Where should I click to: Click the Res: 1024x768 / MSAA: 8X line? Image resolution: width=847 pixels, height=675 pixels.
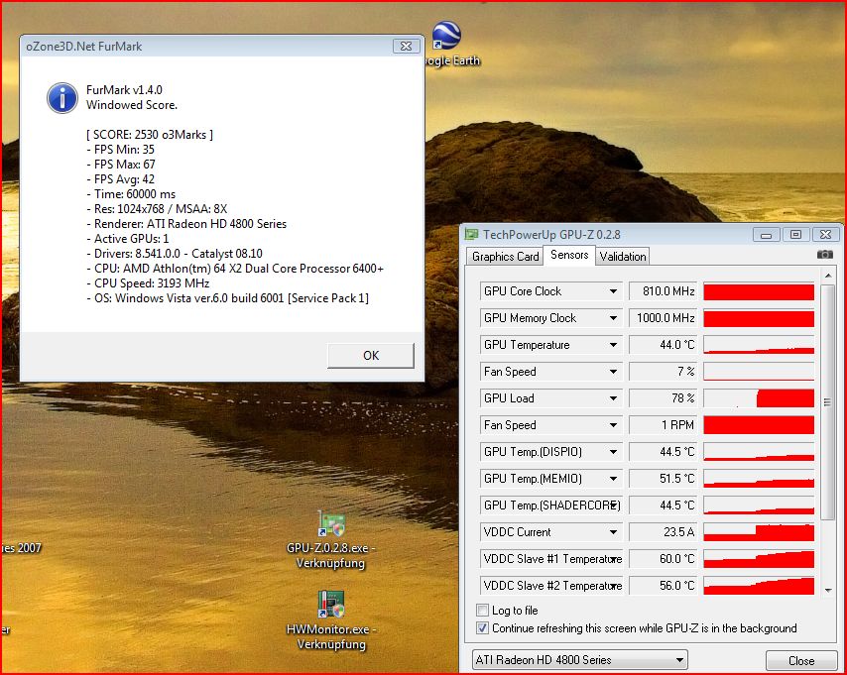pos(157,209)
